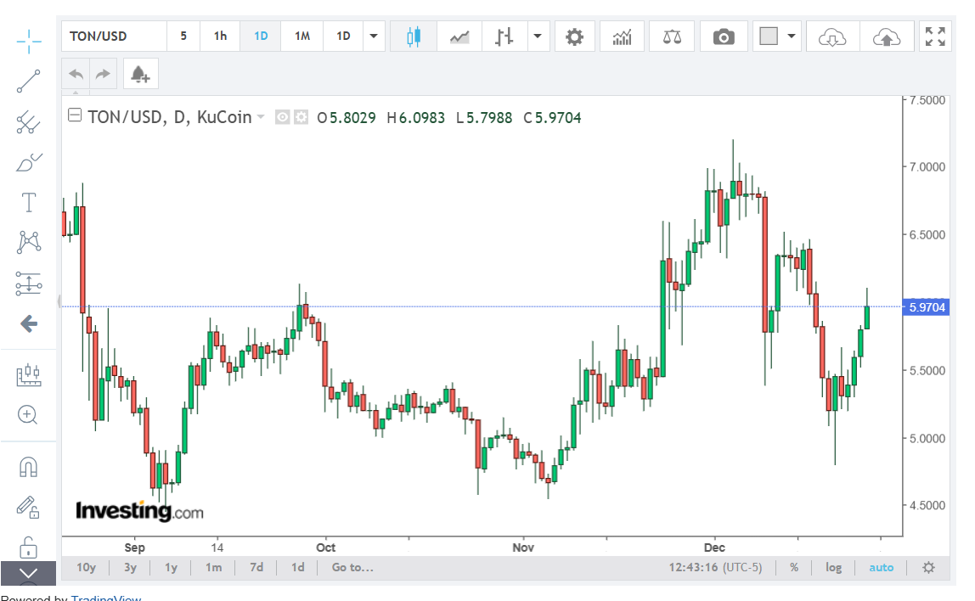Toggle lock all drawing tools
The width and height of the screenshot is (975, 601).
[x=29, y=547]
